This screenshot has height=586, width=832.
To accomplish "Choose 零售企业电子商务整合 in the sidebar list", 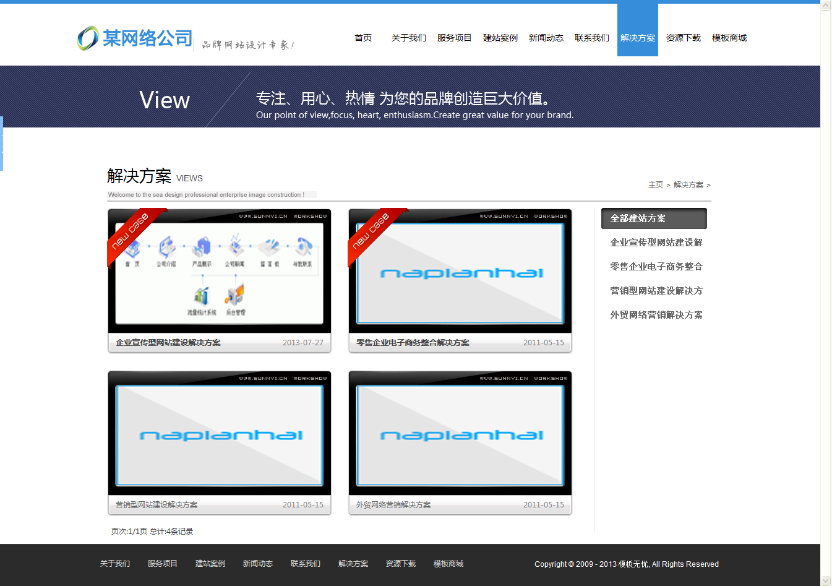I will [x=656, y=267].
